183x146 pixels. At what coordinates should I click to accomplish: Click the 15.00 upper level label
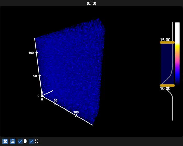pos(165,40)
